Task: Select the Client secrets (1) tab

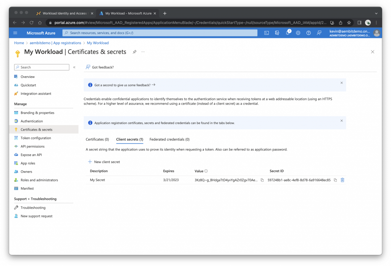Action: [130, 139]
